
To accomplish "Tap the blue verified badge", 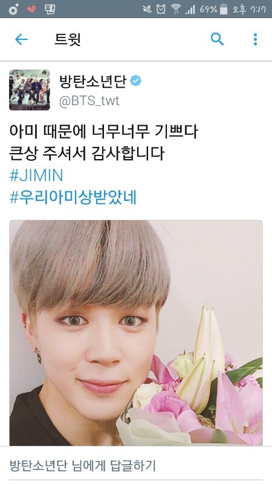I will tap(135, 81).
